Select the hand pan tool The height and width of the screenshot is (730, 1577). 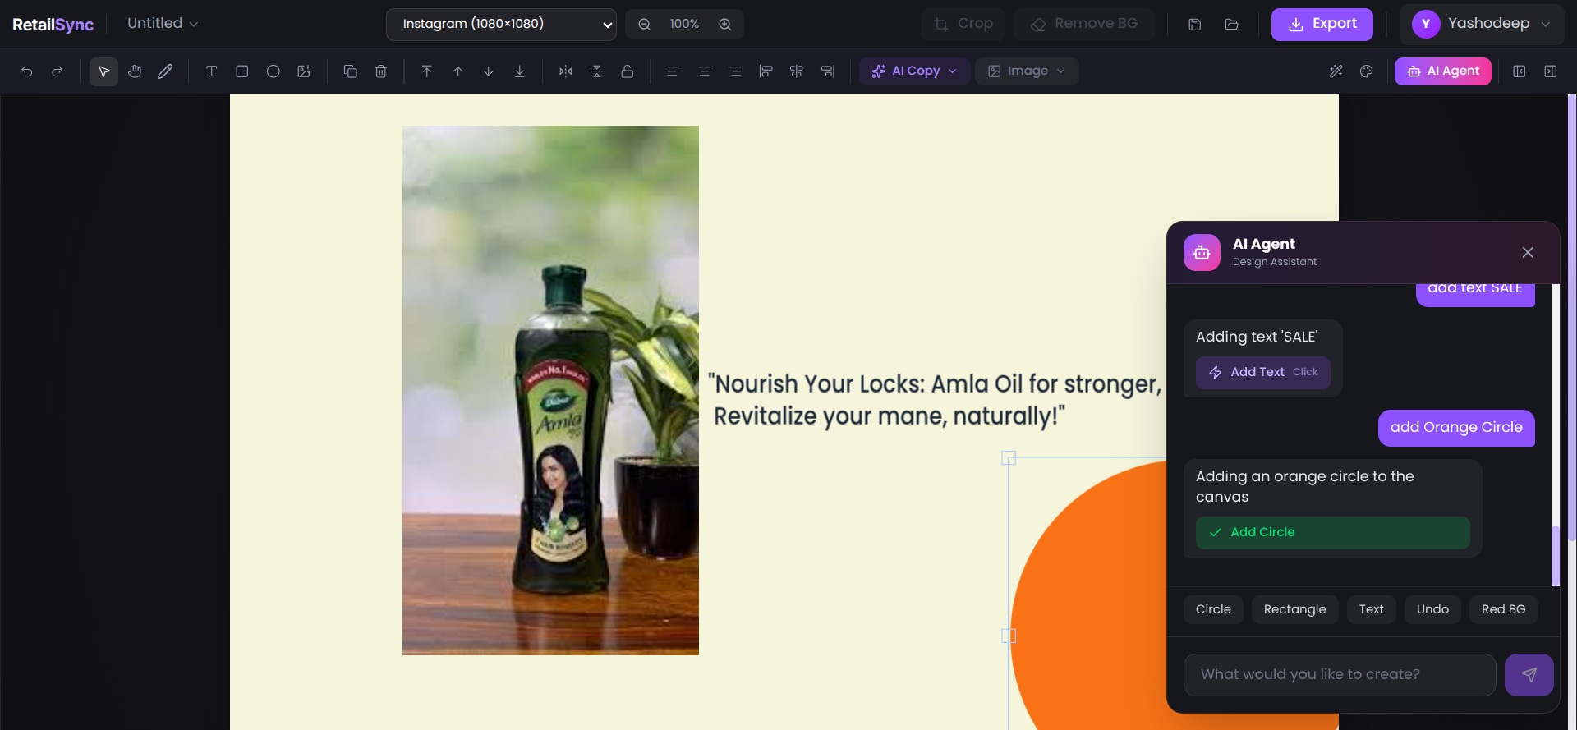tap(135, 71)
